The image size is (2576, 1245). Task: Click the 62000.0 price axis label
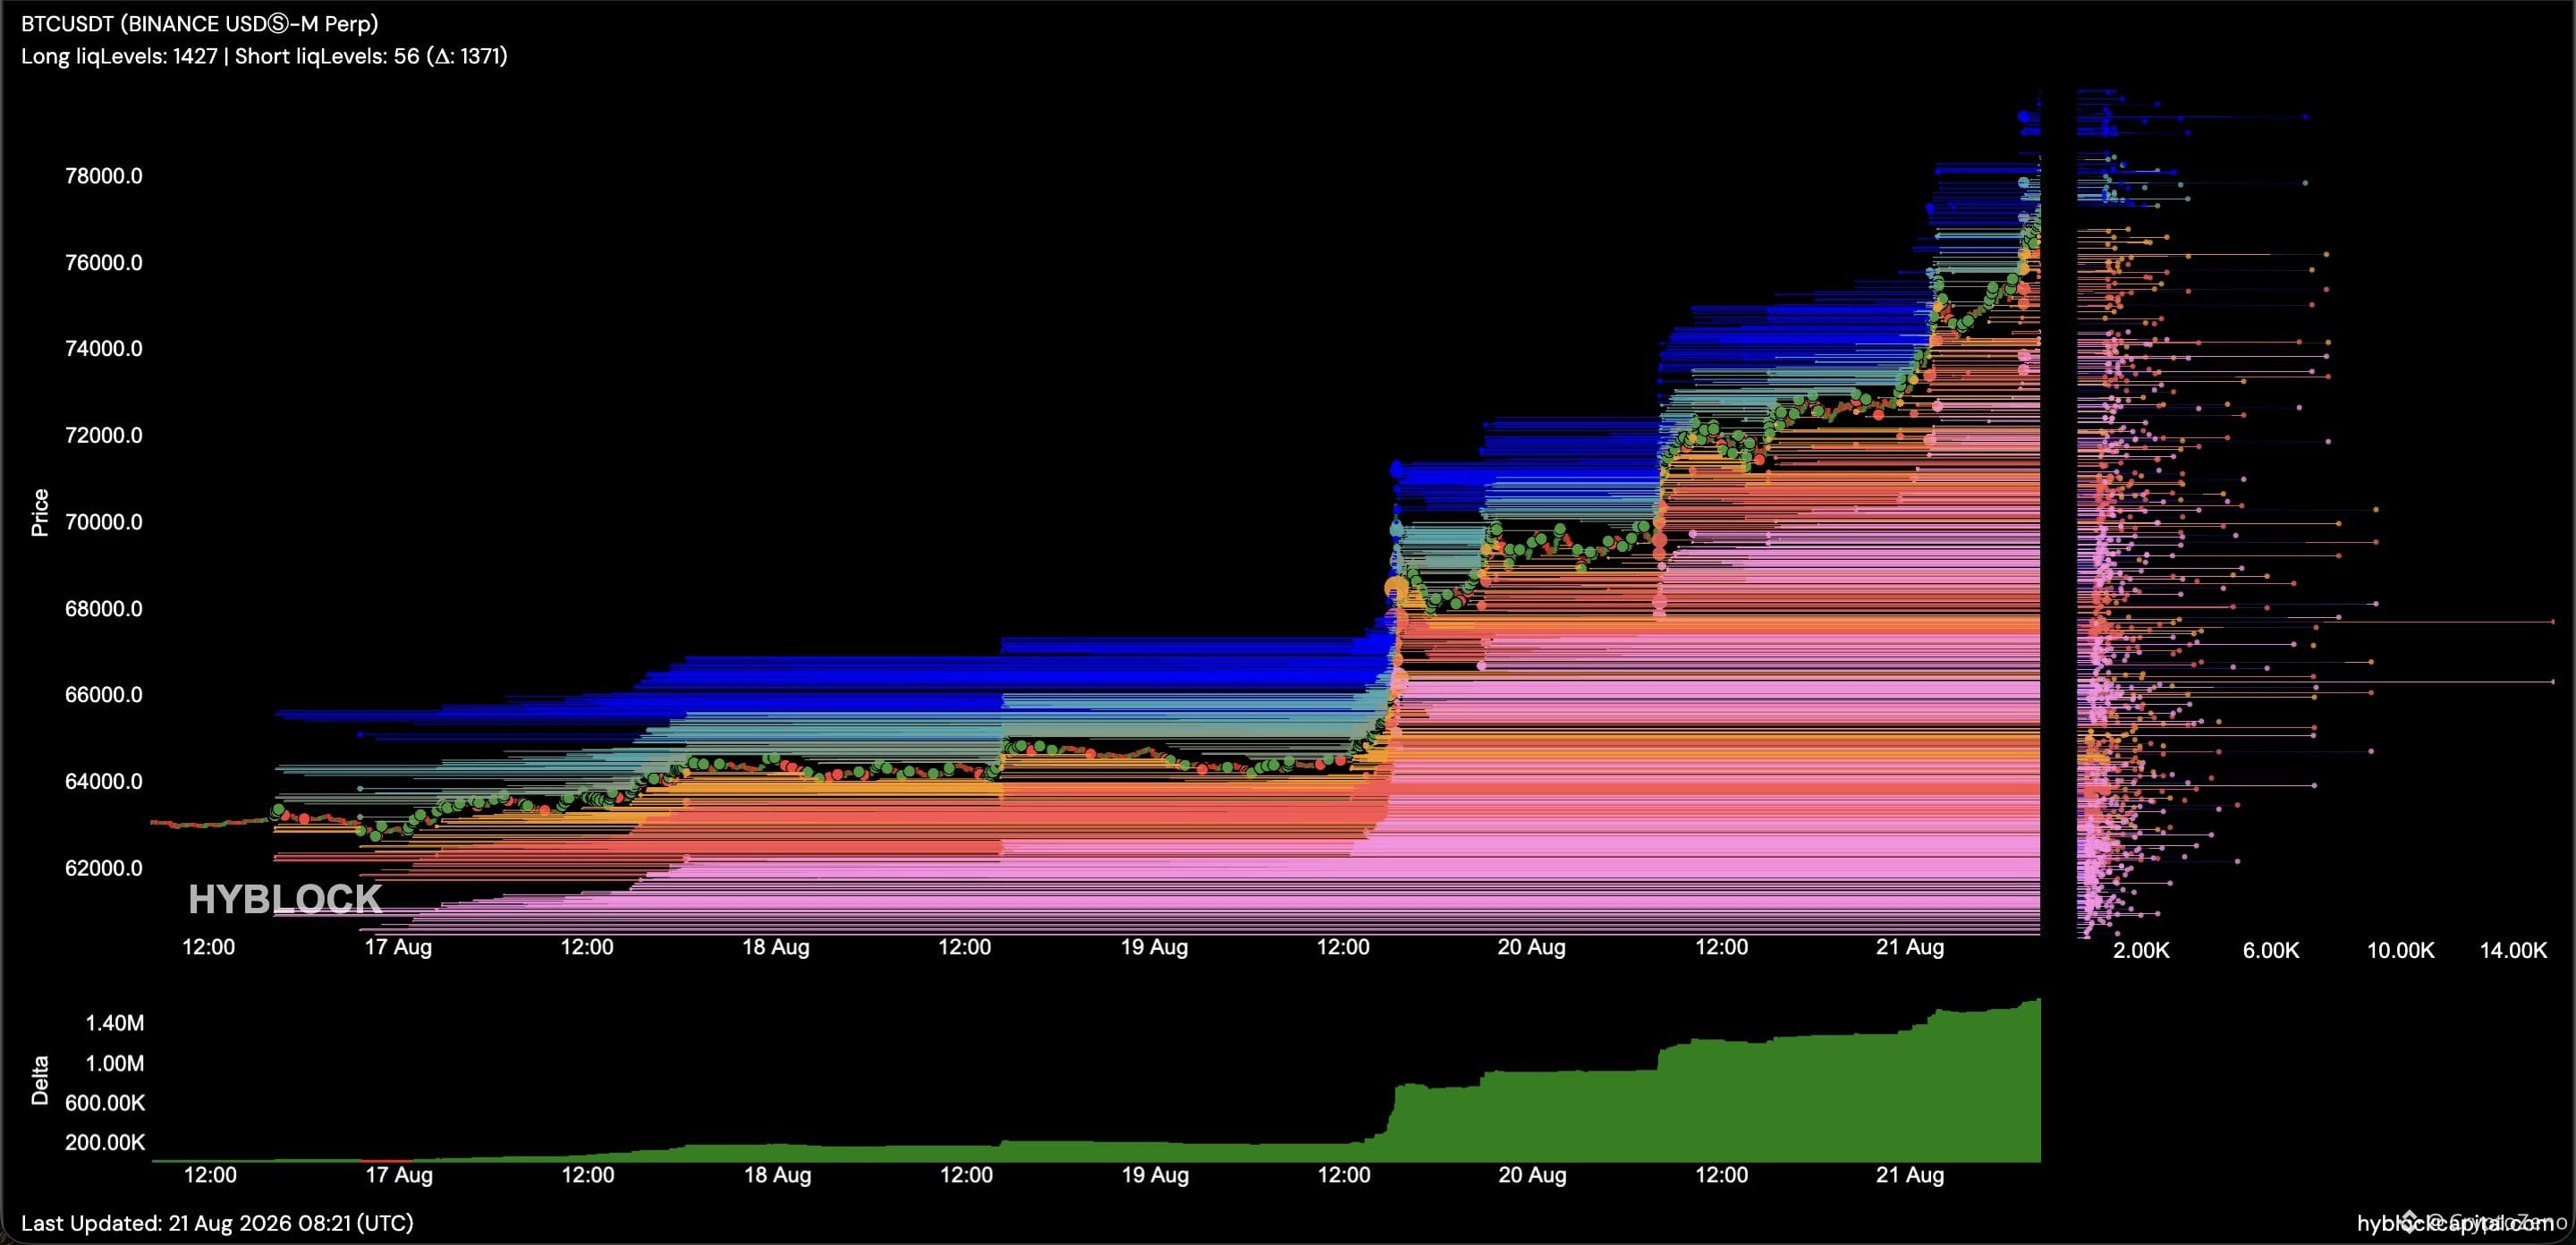(104, 868)
